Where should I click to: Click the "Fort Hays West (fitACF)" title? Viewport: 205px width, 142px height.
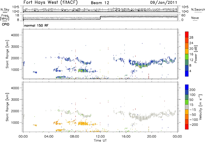click(x=50, y=3)
